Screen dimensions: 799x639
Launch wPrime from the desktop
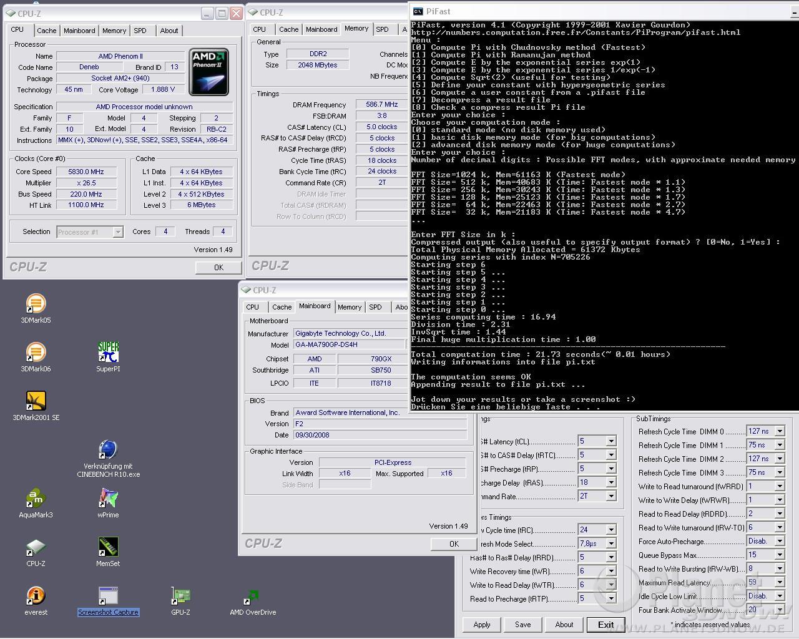[108, 499]
